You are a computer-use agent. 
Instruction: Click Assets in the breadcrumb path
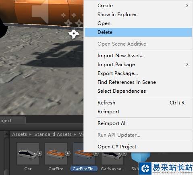pyautogui.click(x=19, y=134)
